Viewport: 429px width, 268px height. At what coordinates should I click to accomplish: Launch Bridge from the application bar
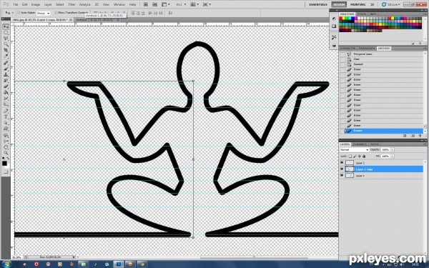point(146,4)
